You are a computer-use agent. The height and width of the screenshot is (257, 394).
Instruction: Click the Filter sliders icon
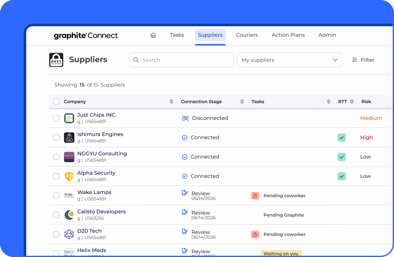click(x=354, y=60)
